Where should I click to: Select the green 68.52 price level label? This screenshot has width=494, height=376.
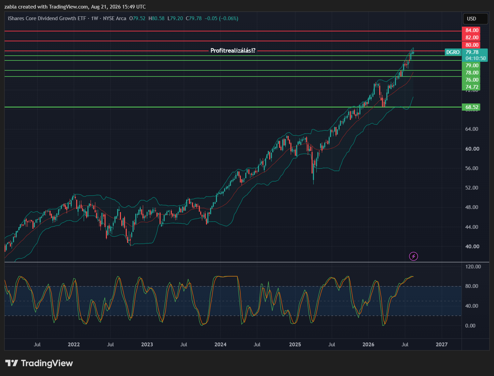point(471,107)
